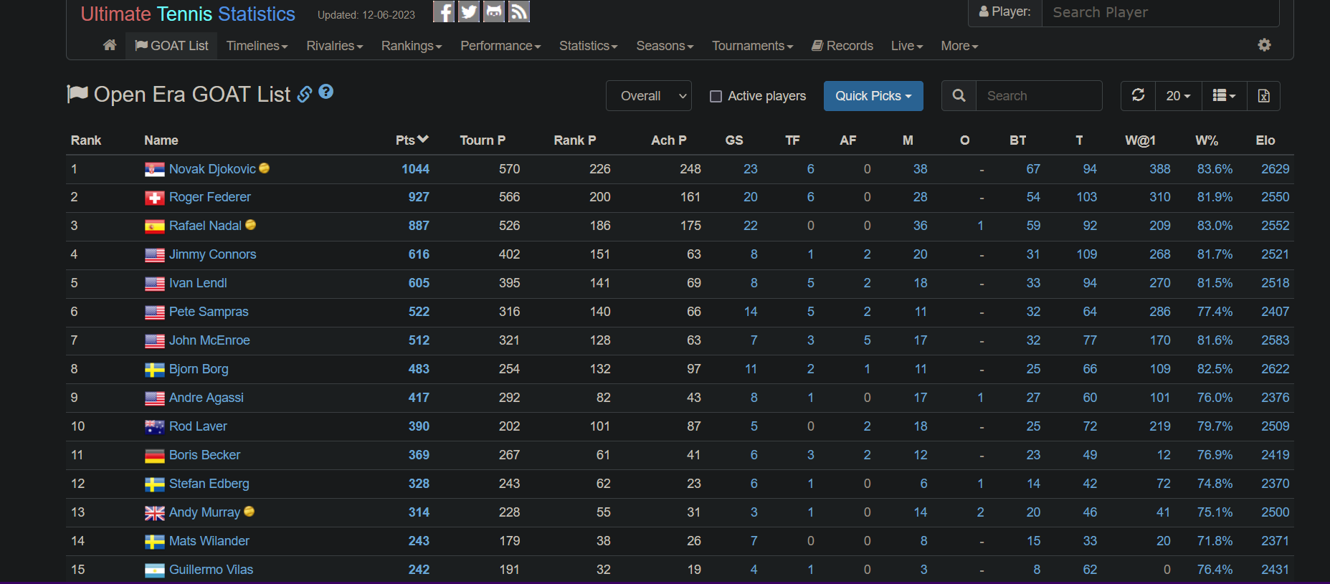
Task: Click Spain flag beside Rafael Nadal
Action: coord(154,226)
